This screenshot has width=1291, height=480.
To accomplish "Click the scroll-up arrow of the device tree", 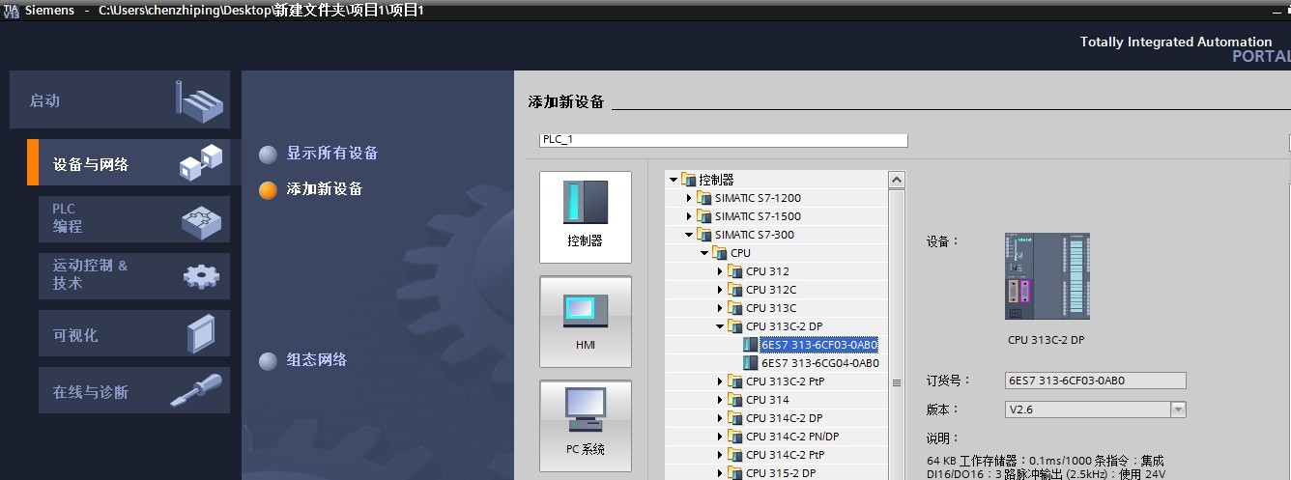I will click(x=897, y=180).
